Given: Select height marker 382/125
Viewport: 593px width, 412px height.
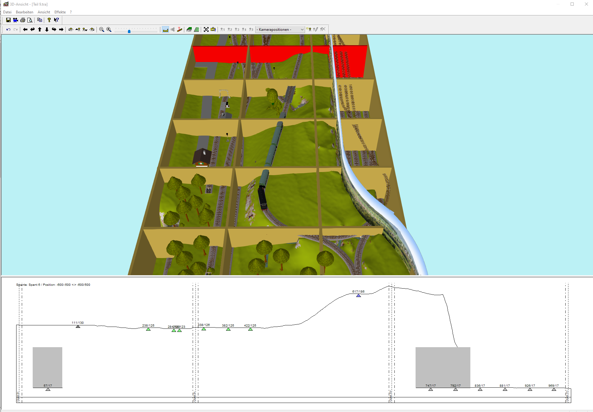Looking at the screenshot, I should pyautogui.click(x=228, y=329).
